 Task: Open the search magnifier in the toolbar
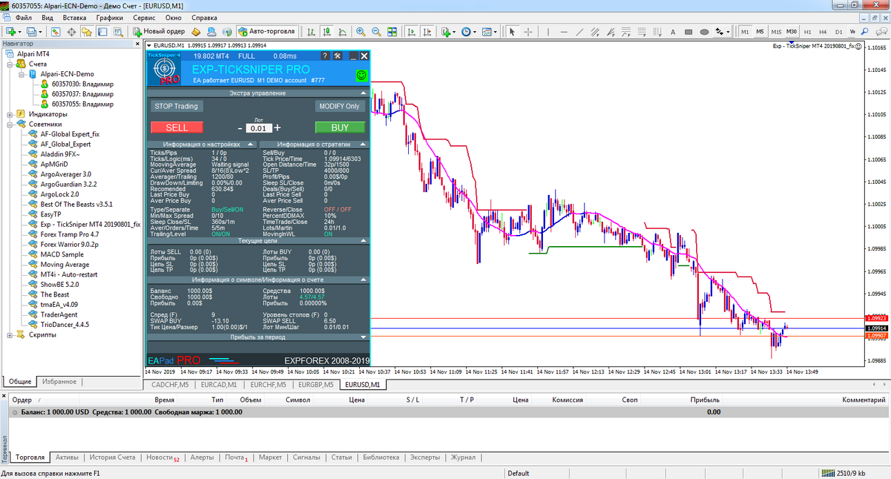865,31
